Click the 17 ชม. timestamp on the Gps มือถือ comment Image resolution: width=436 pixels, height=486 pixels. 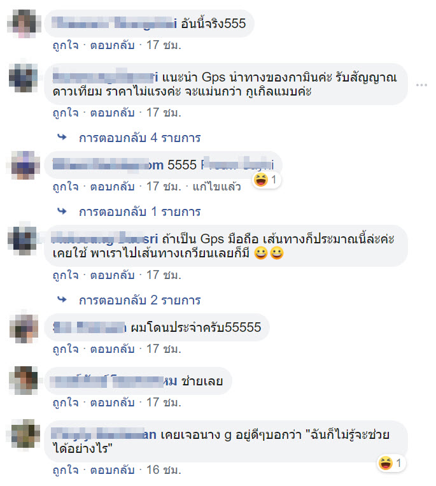point(164,275)
